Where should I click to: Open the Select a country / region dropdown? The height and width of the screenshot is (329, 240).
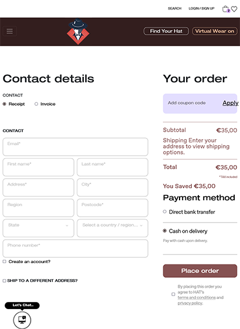click(x=113, y=228)
